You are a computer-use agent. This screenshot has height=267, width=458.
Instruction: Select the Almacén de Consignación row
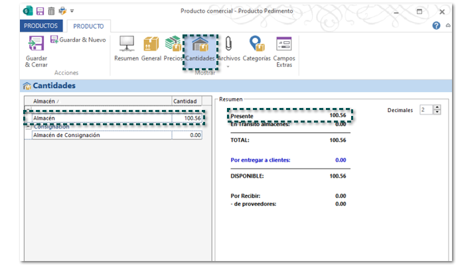pyautogui.click(x=100, y=135)
